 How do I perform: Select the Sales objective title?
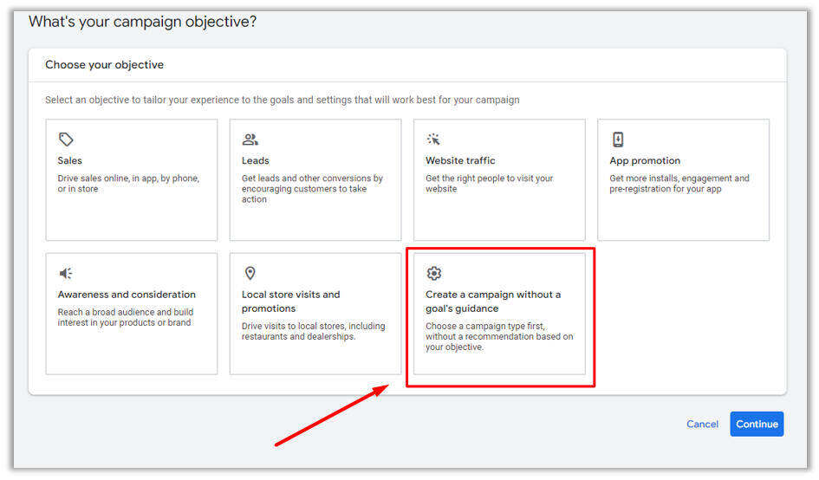[x=69, y=160]
